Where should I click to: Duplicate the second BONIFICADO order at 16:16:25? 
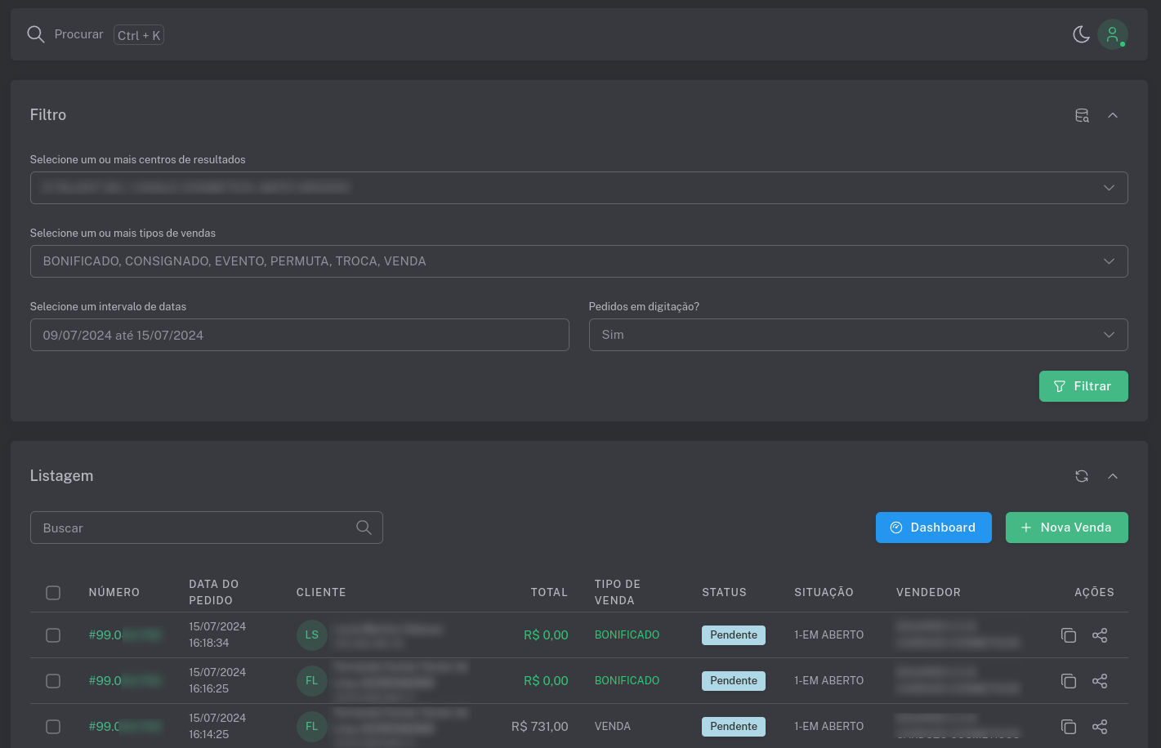[x=1068, y=681]
